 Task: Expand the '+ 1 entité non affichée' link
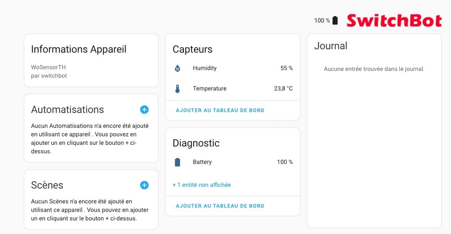(202, 185)
